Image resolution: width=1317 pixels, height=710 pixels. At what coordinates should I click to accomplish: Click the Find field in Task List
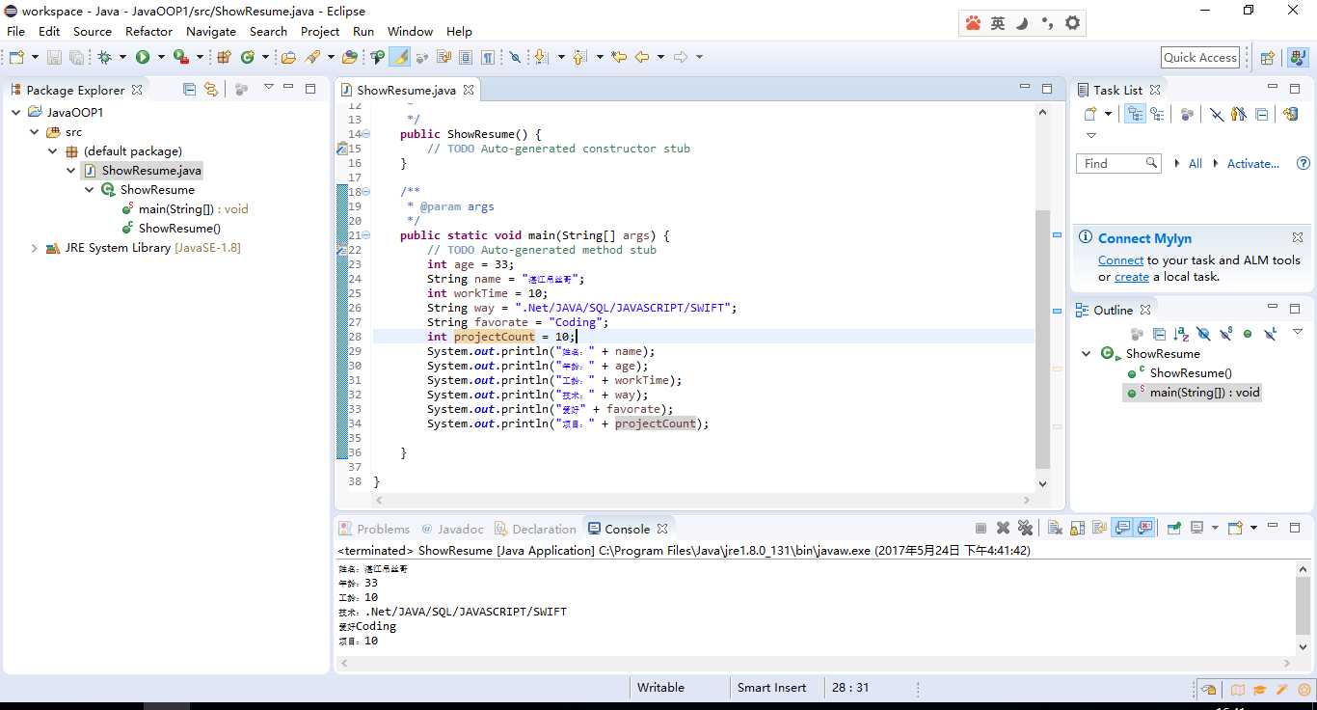pos(1111,164)
